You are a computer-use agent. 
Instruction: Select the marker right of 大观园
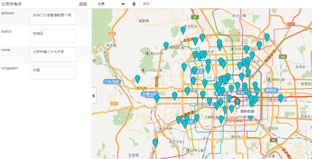221,119
